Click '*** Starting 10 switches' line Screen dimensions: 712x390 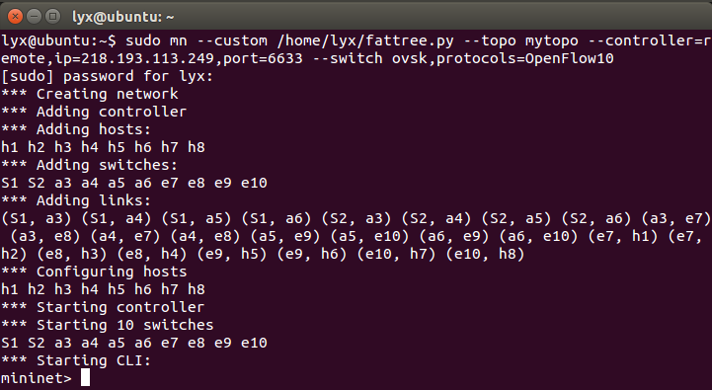[108, 325]
